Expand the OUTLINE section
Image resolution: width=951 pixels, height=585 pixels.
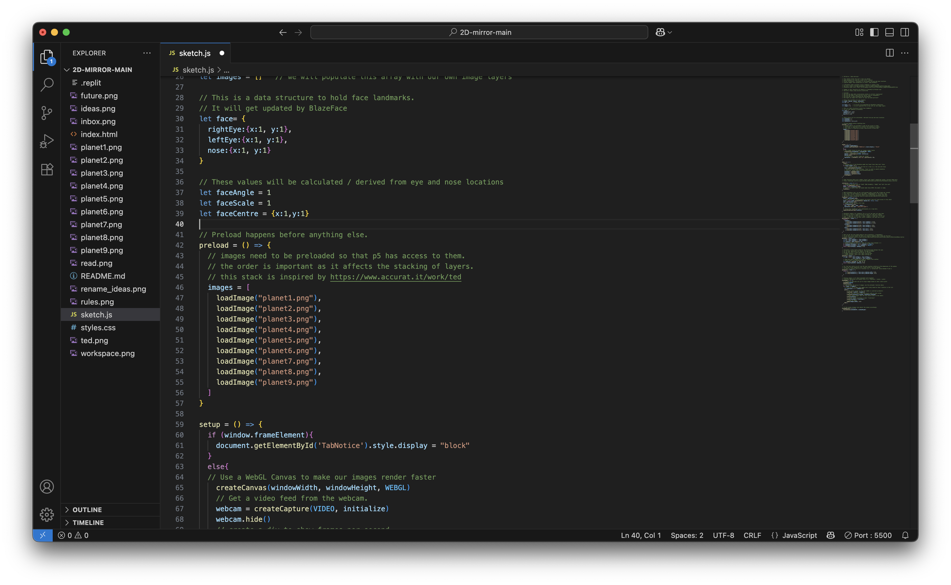(87, 509)
